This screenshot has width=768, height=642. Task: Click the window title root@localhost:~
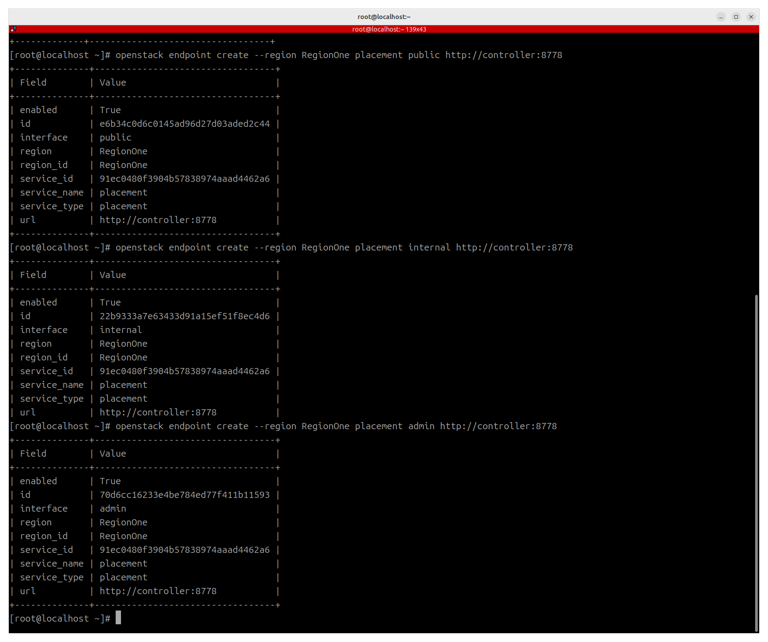tap(384, 17)
